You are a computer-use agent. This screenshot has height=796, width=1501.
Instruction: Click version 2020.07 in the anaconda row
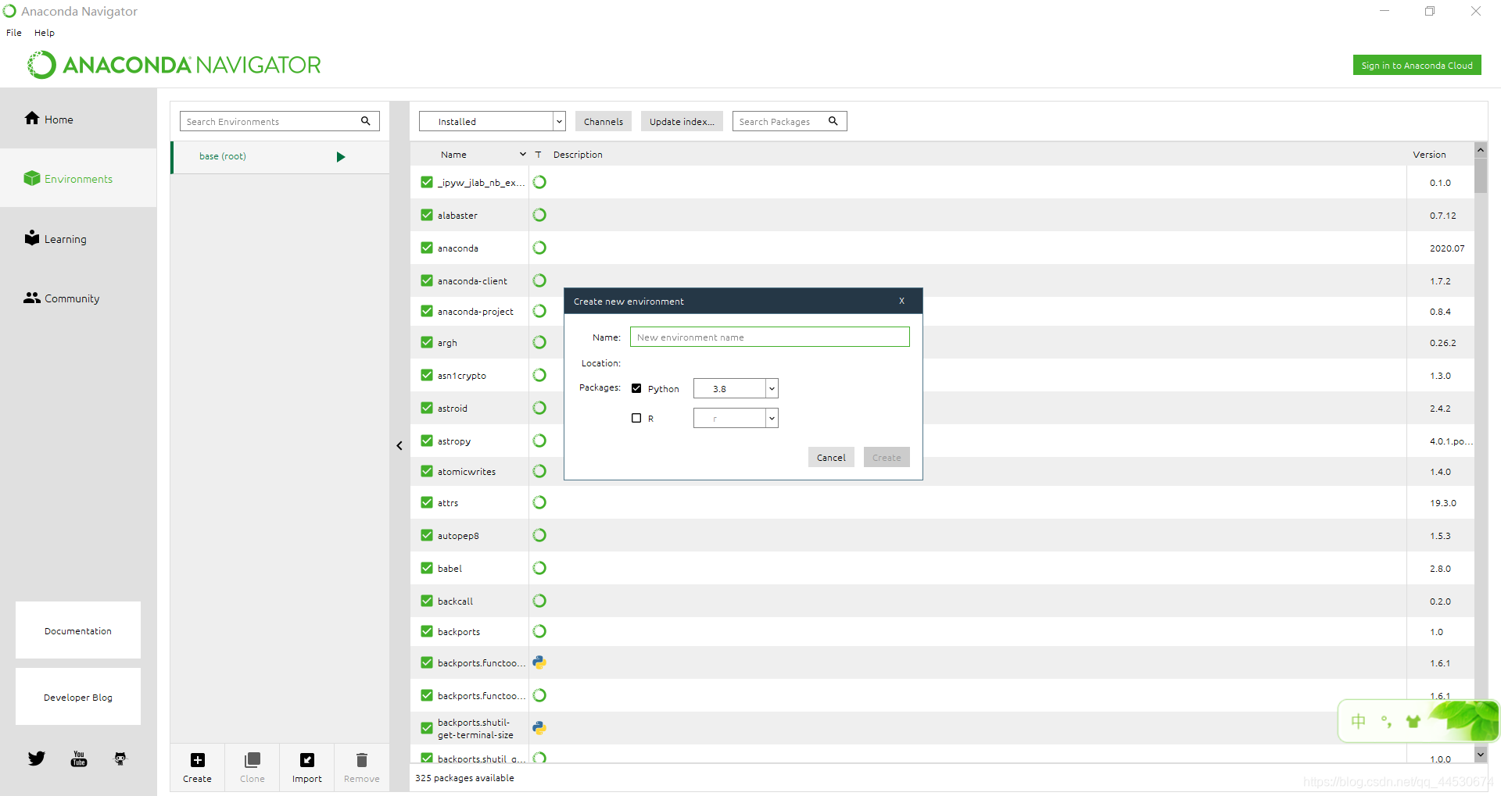pos(1447,248)
